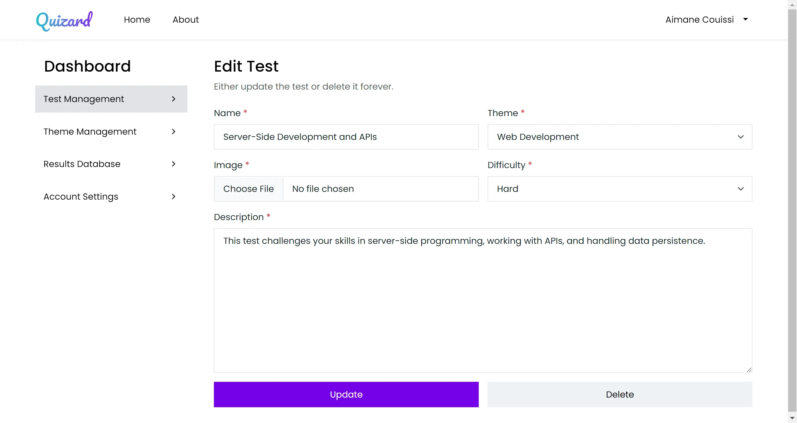Open the Difficulty dropdown showing Hard
797x423 pixels.
click(620, 189)
